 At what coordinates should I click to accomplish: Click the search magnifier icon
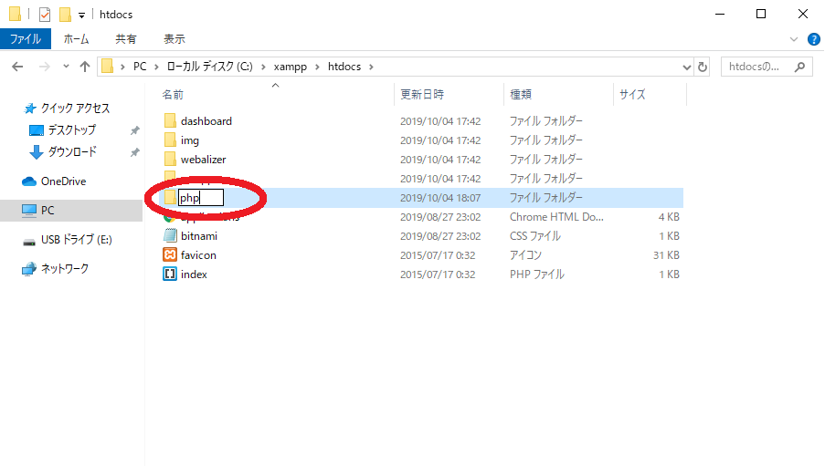click(800, 67)
